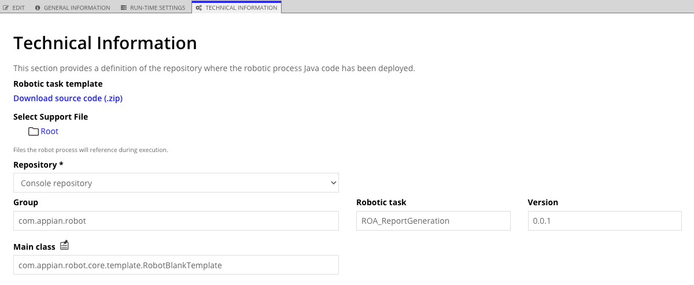
Task: Focus the Group field with com.appian.robot
Action: [x=176, y=221]
